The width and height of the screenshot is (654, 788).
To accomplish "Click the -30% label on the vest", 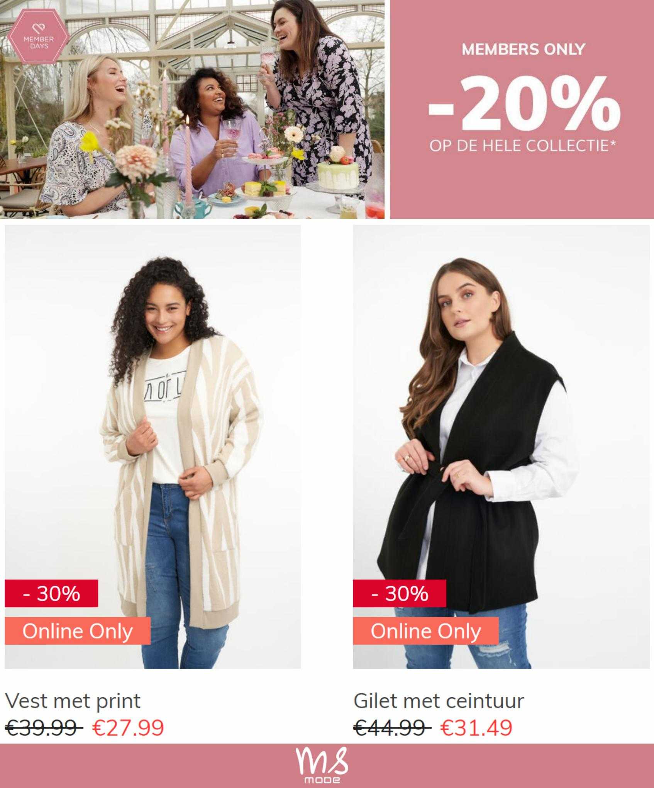I will coord(51,593).
